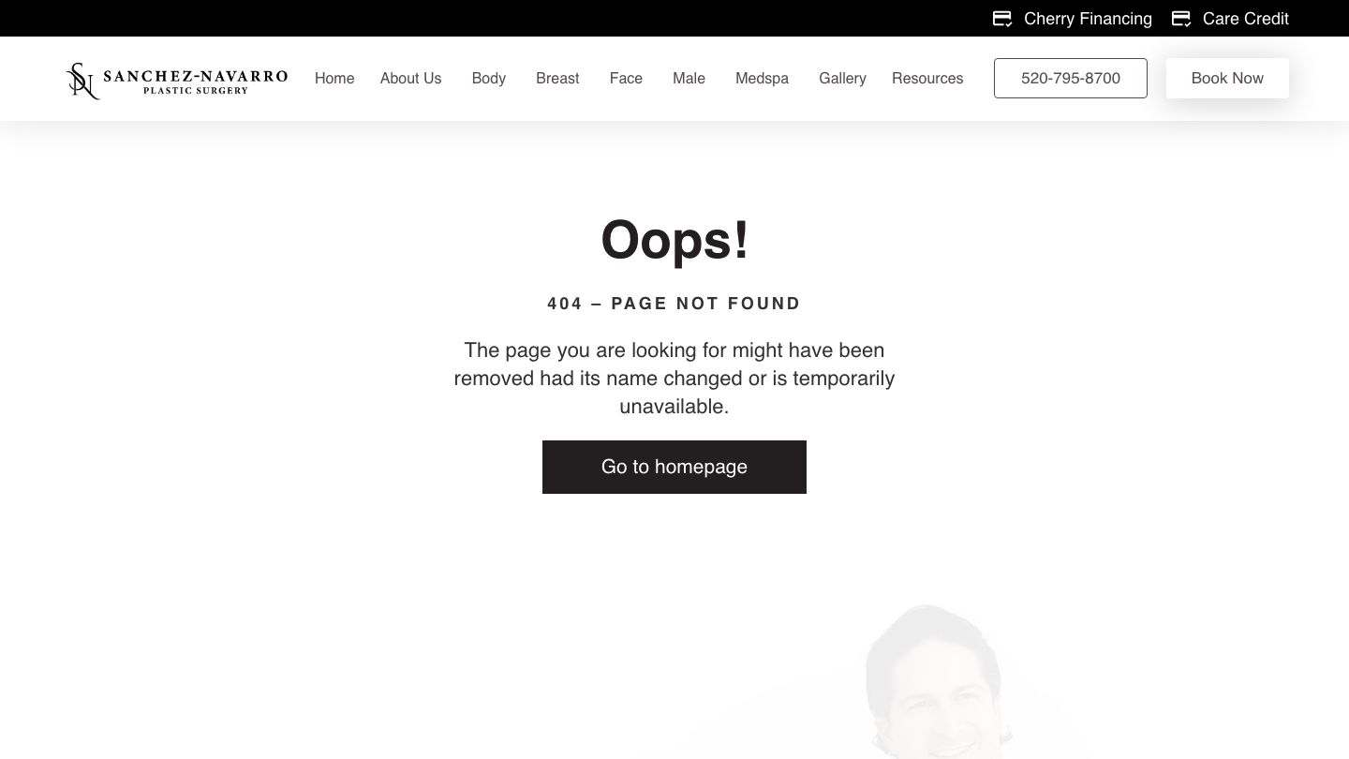Open the Resources menu
Screen dimensions: 1349x759
click(927, 79)
